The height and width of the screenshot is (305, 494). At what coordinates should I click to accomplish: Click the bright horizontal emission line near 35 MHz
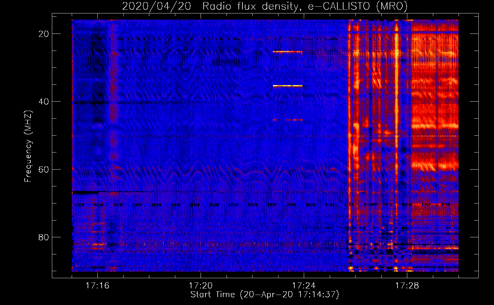[288, 86]
